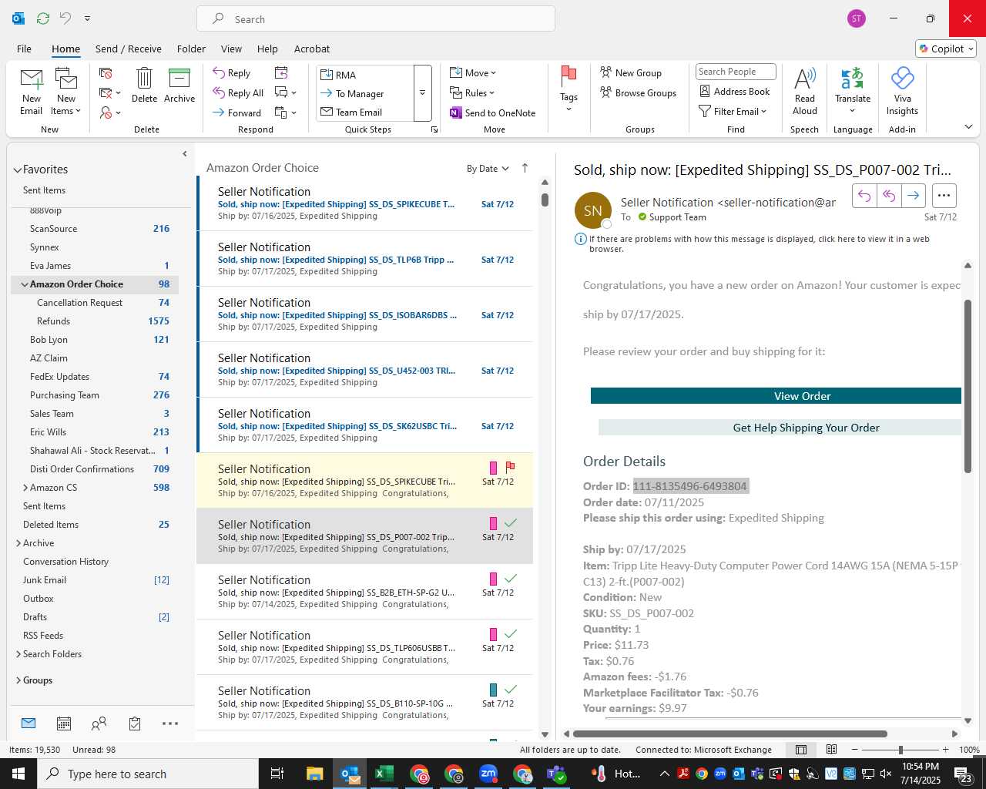Click Reply All in the ribbon
Image resolution: width=986 pixels, height=789 pixels.
click(x=238, y=93)
